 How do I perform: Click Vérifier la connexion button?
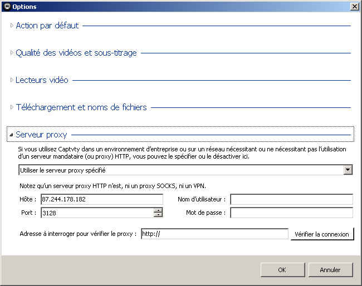322,234
